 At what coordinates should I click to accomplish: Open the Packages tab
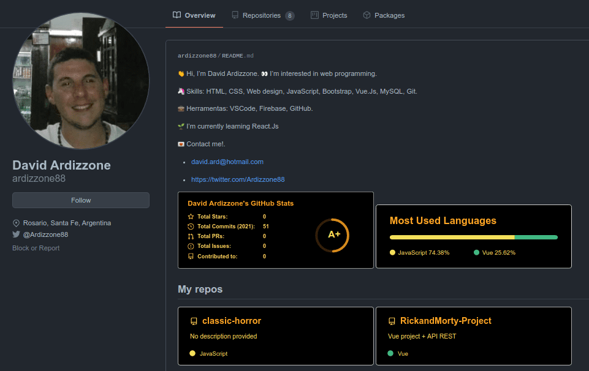pos(389,15)
